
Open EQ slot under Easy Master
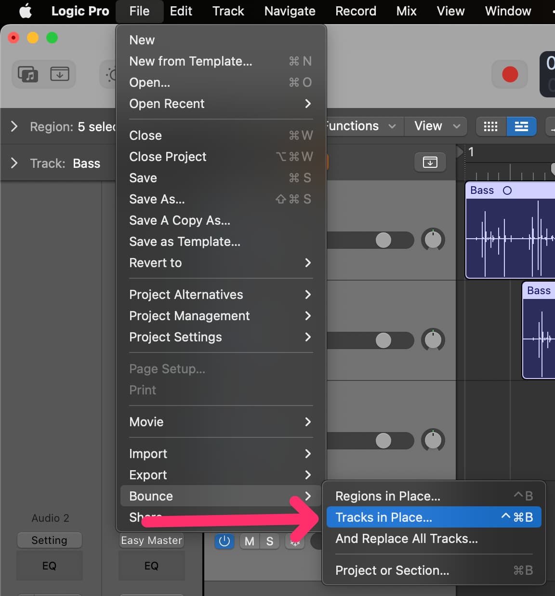(x=151, y=566)
